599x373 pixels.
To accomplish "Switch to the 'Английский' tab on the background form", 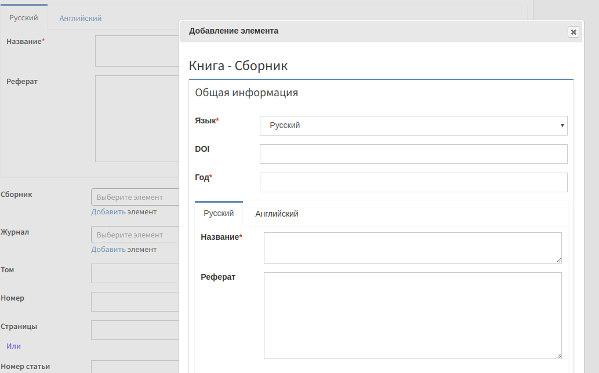I will 80,17.
